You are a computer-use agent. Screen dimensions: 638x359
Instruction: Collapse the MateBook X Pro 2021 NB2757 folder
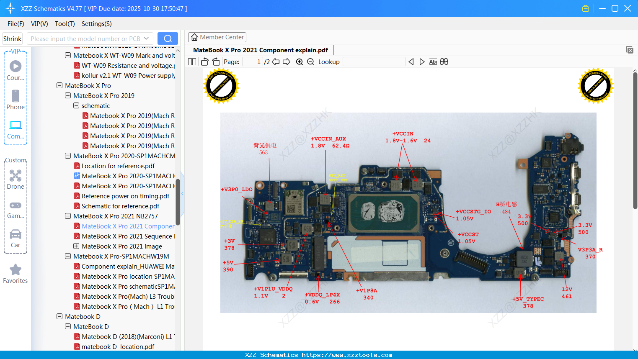tap(68, 216)
